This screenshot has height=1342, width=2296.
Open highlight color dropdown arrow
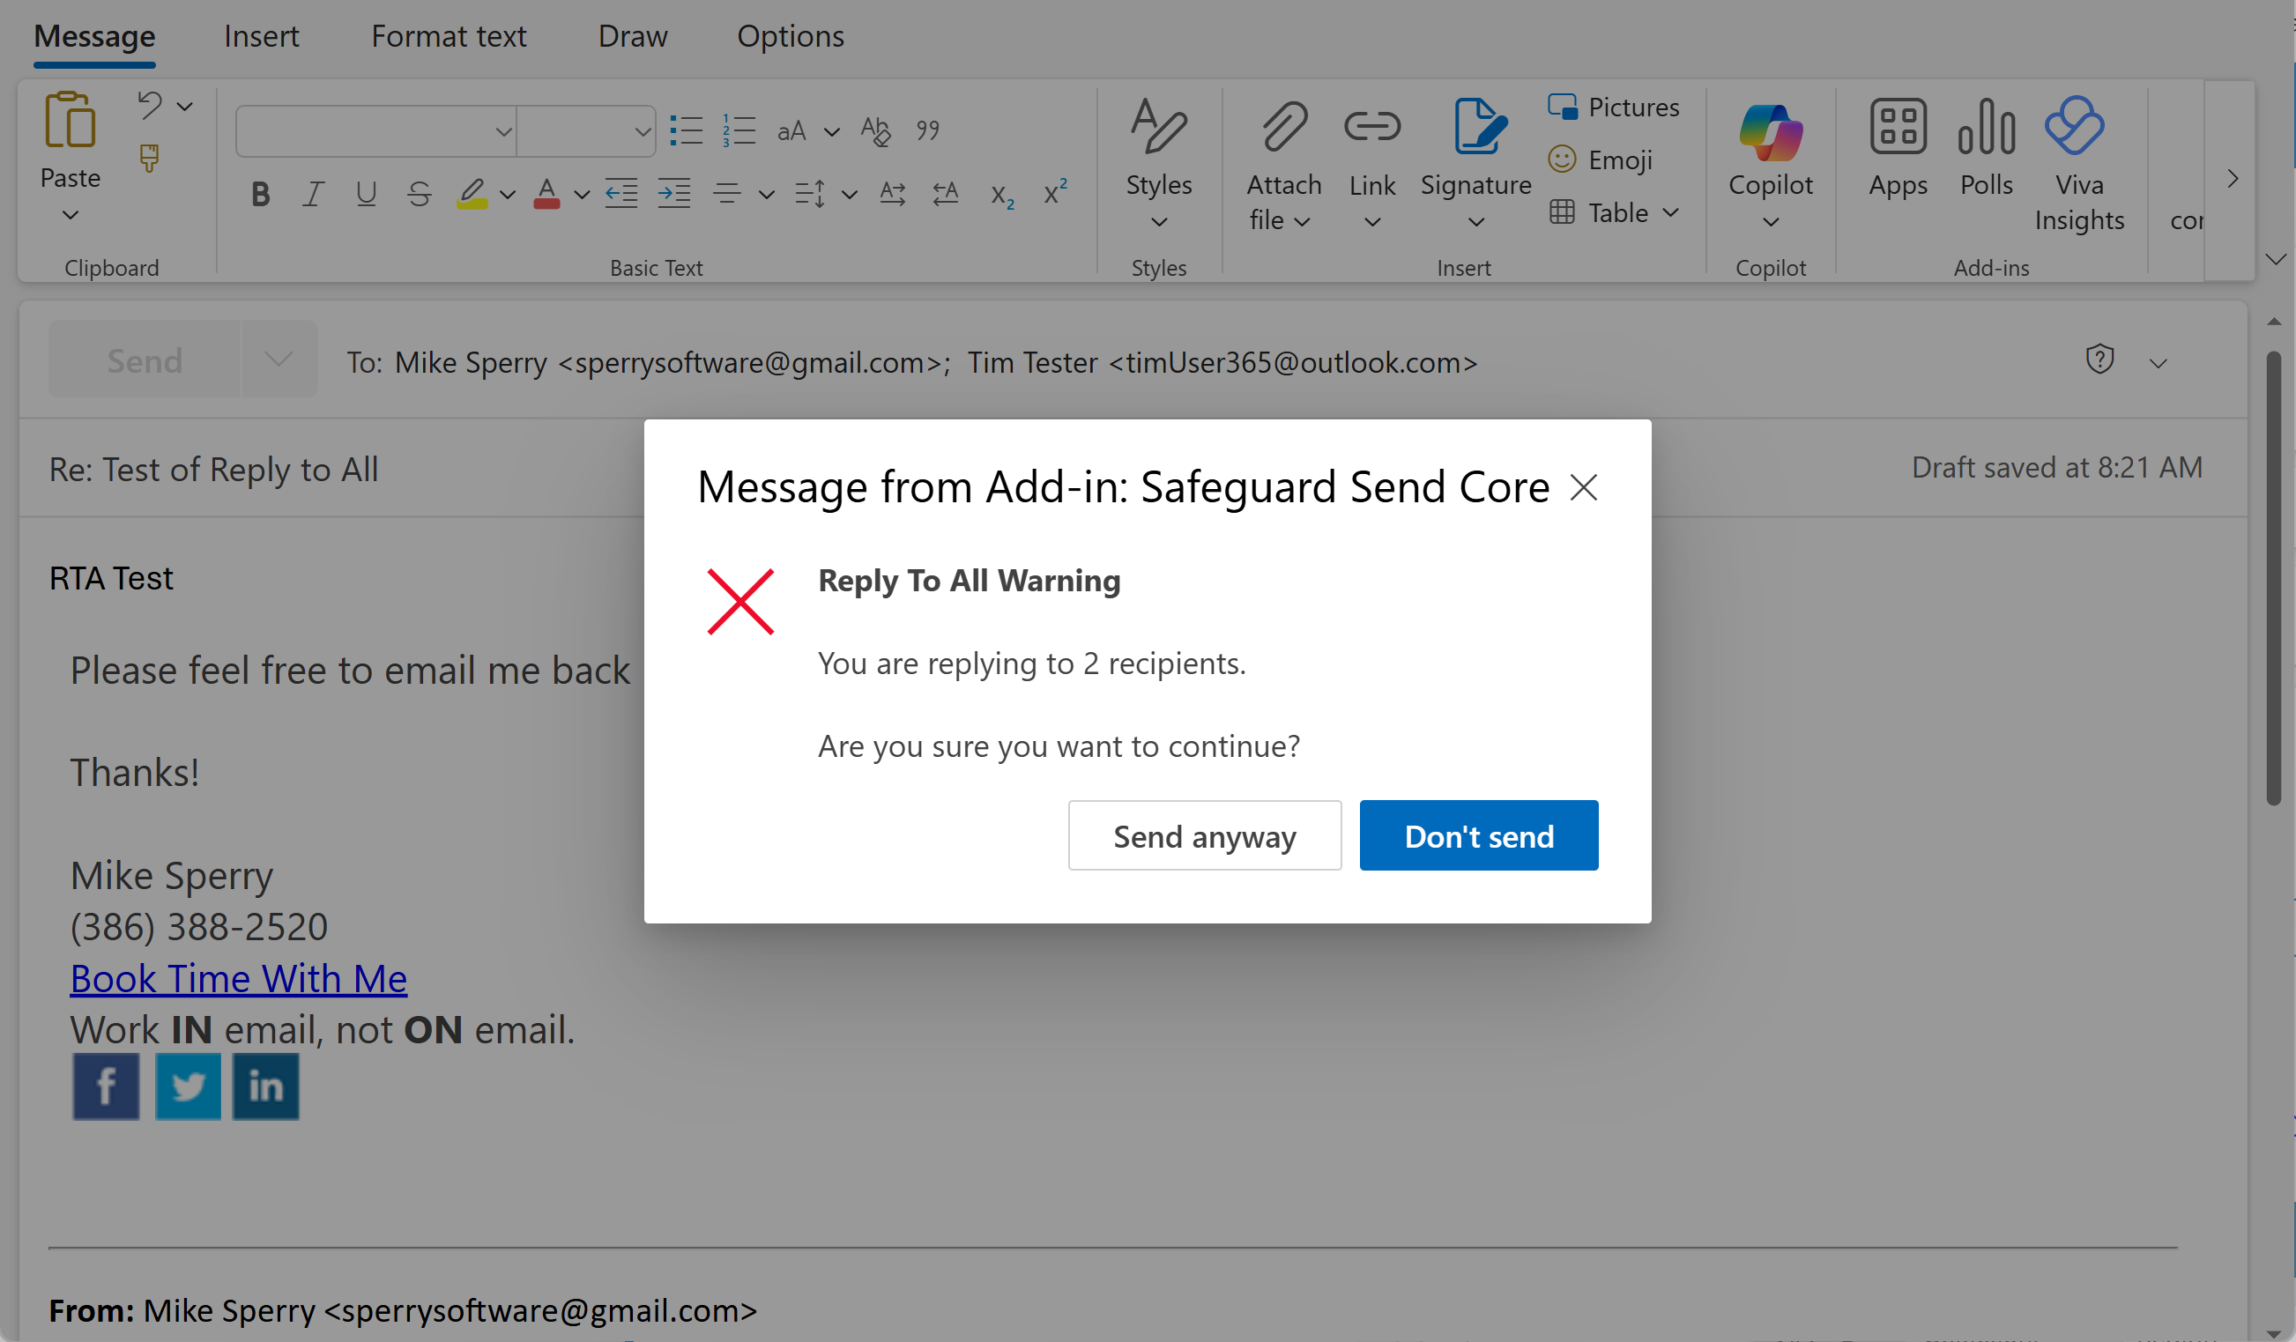coord(508,194)
